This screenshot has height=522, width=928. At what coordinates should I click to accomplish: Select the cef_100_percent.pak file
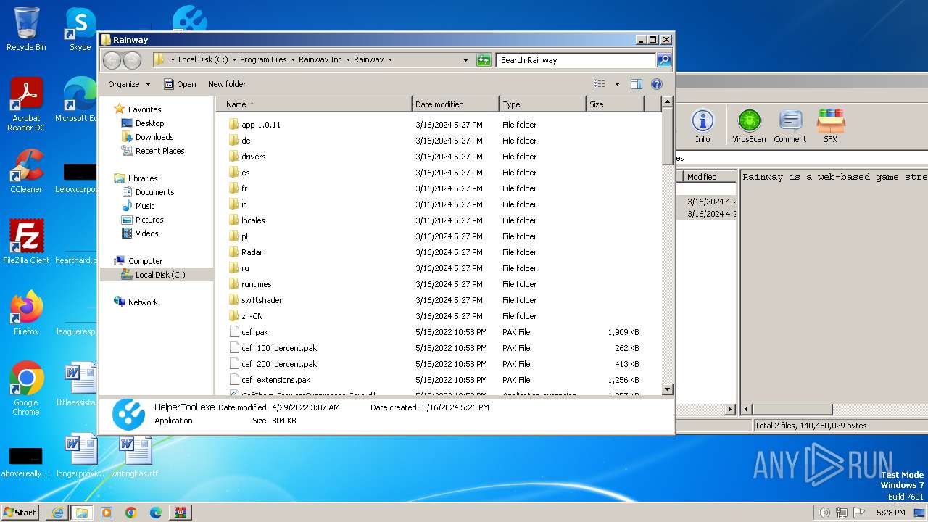[279, 348]
